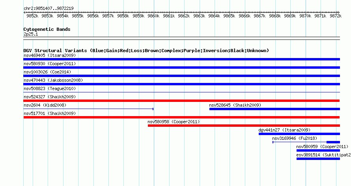Click the 9869k ruler tick label
The width and height of the screenshot is (351, 186).
tap(290, 16)
